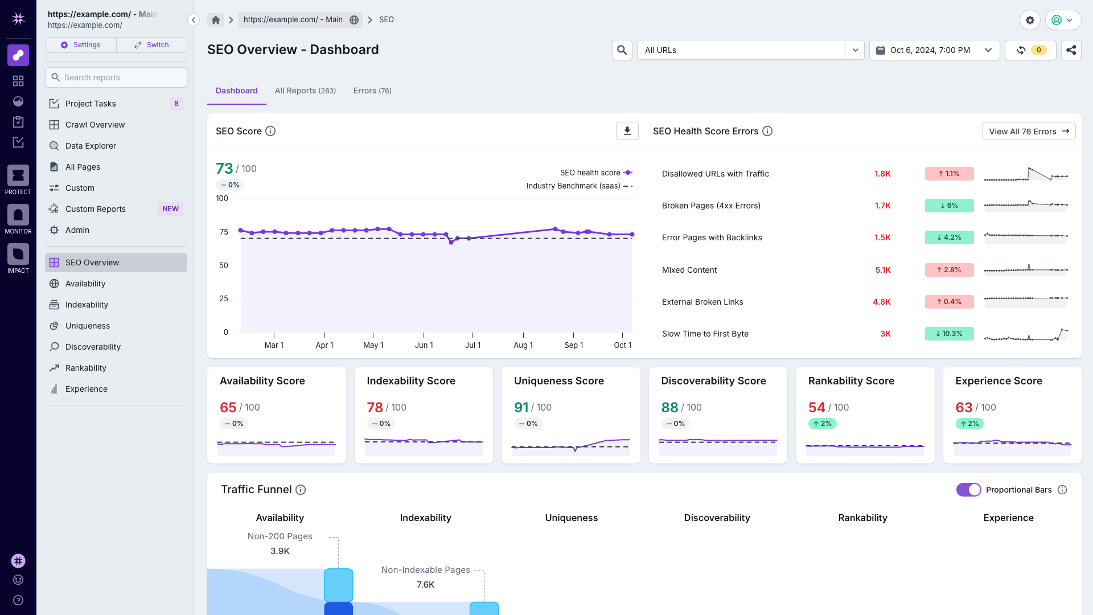This screenshot has height=615, width=1093.
Task: Go to the home breadcrumb icon
Action: pos(216,20)
